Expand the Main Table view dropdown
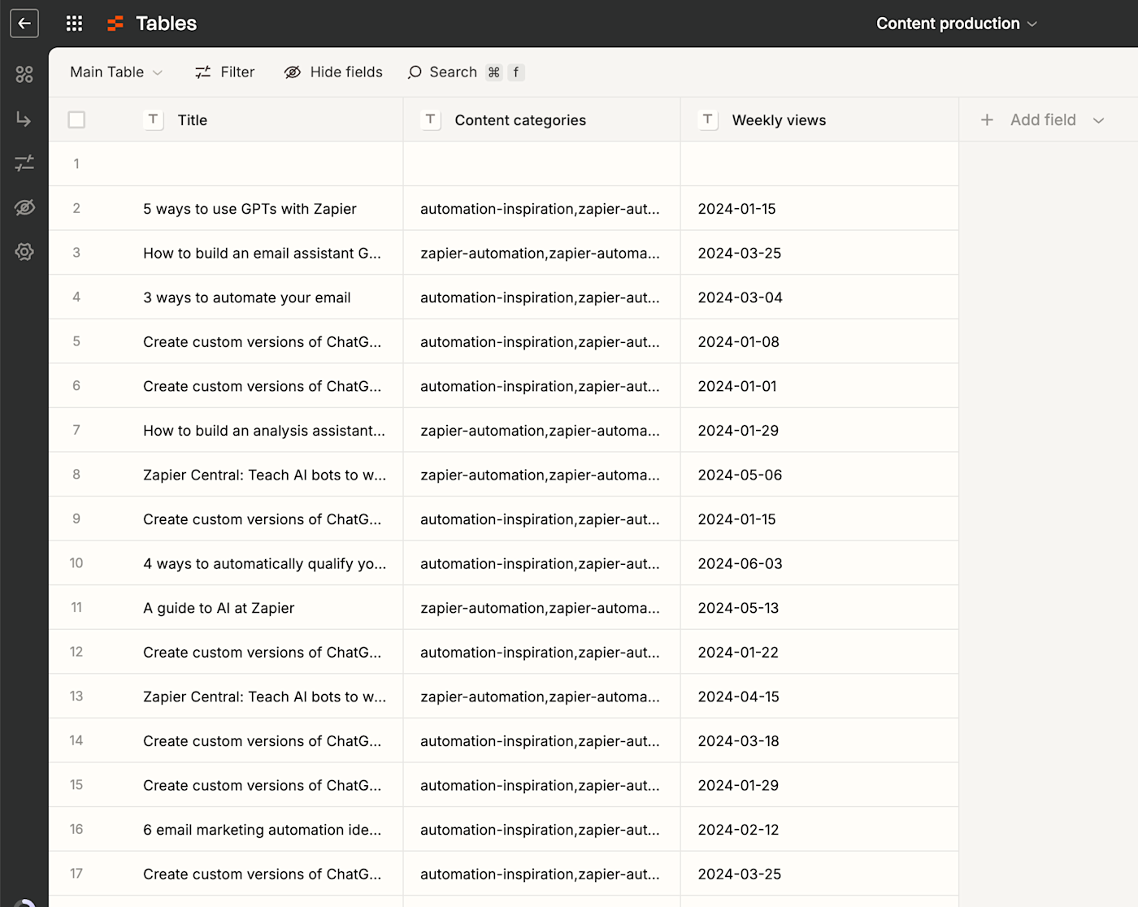 [116, 72]
